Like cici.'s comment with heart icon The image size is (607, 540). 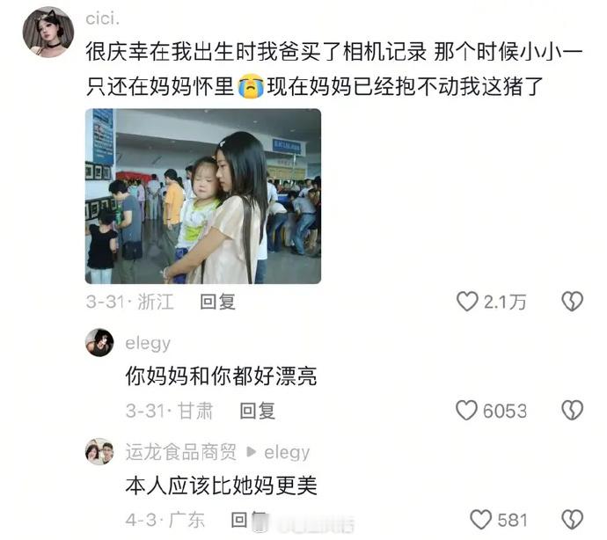467,302
